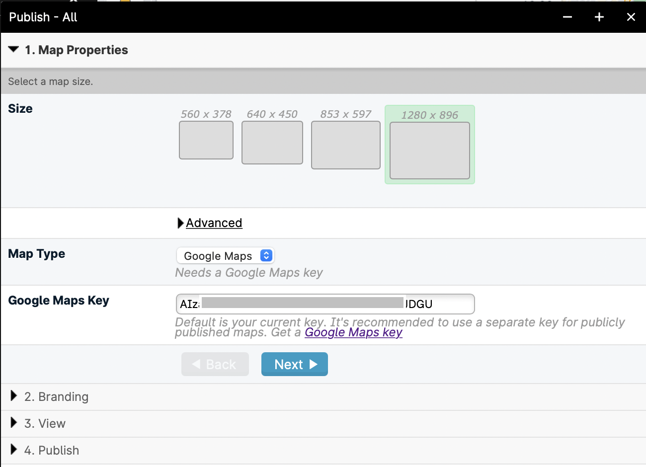This screenshot has width=646, height=467.
Task: Open the Google Maps key link
Action: click(x=353, y=332)
